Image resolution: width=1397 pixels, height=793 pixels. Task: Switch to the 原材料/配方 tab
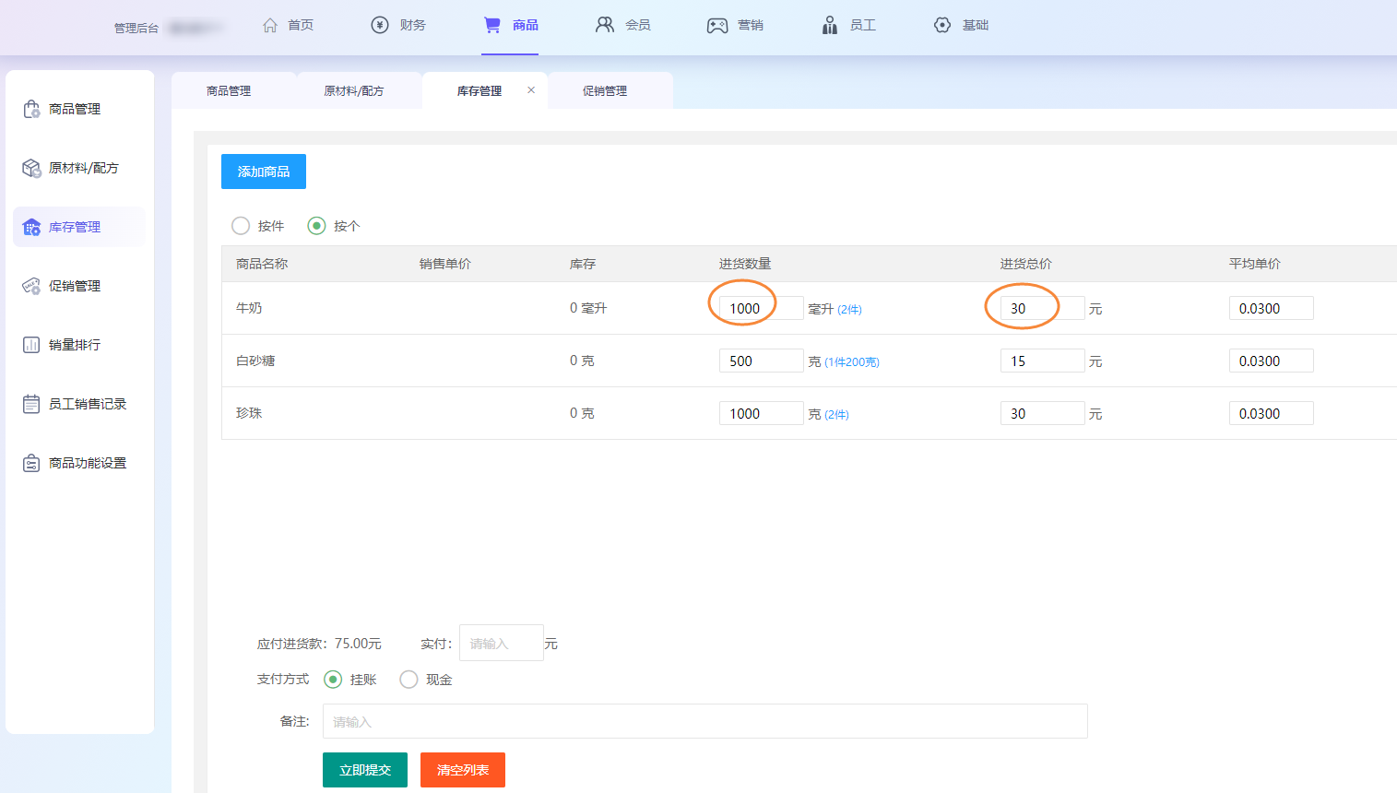[354, 91]
